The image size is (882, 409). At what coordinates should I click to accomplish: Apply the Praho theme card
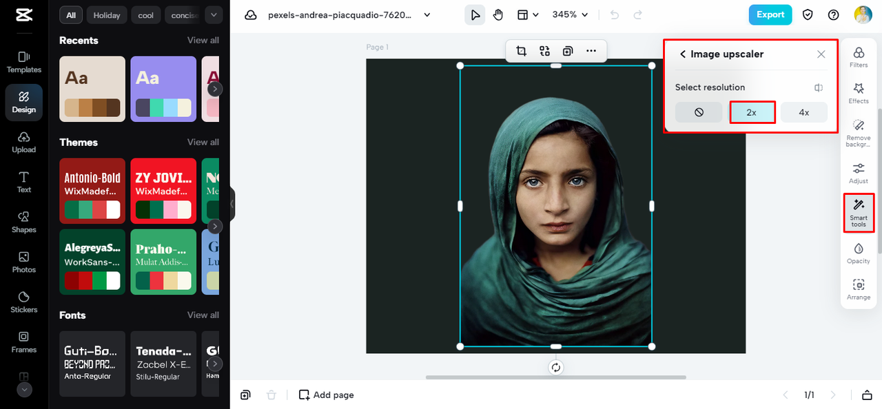tap(163, 262)
